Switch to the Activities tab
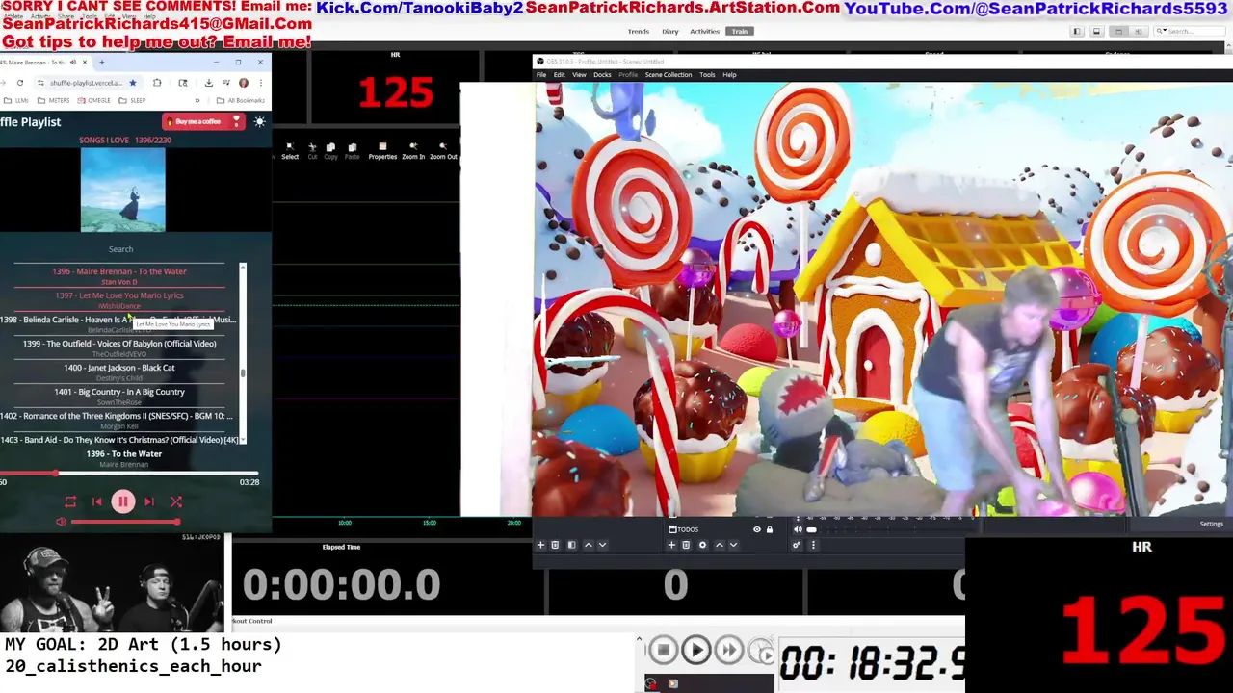The height and width of the screenshot is (693, 1233). click(704, 31)
